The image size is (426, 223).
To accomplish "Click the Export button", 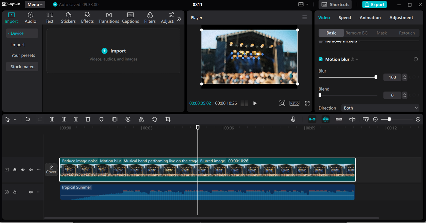I will (374, 4).
